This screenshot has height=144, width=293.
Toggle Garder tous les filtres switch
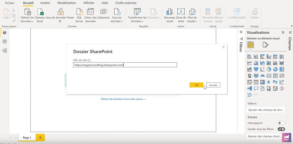[x=281, y=129]
